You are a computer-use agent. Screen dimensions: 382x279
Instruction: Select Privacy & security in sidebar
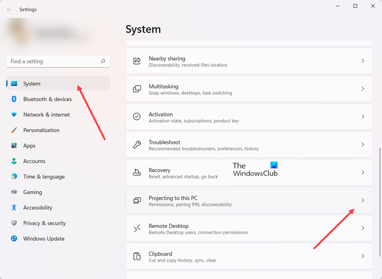[44, 223]
